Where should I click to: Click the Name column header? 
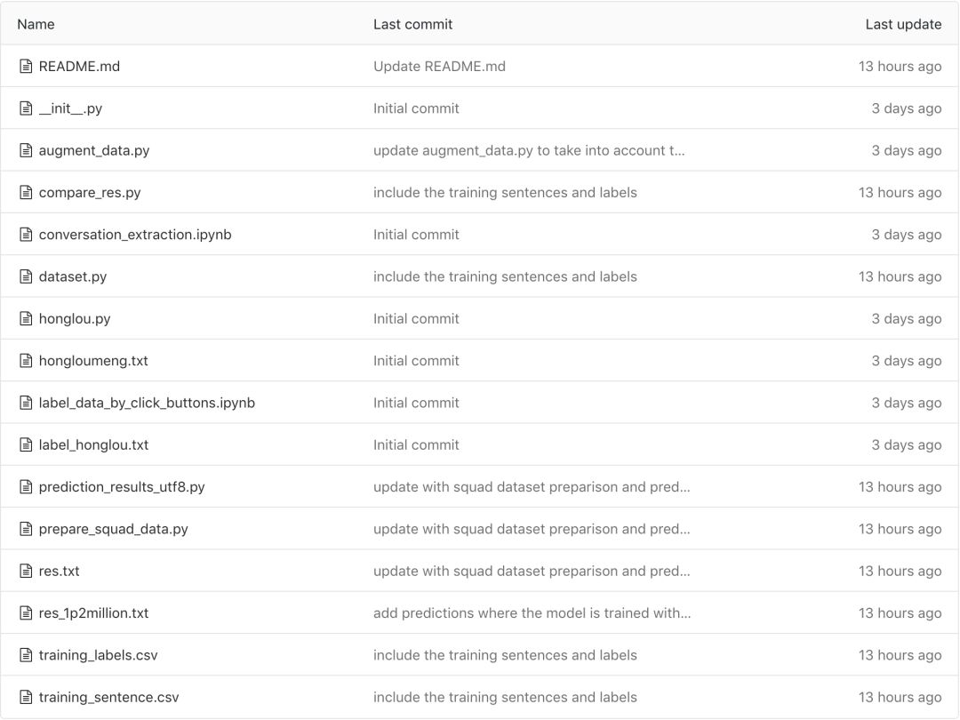coord(36,25)
